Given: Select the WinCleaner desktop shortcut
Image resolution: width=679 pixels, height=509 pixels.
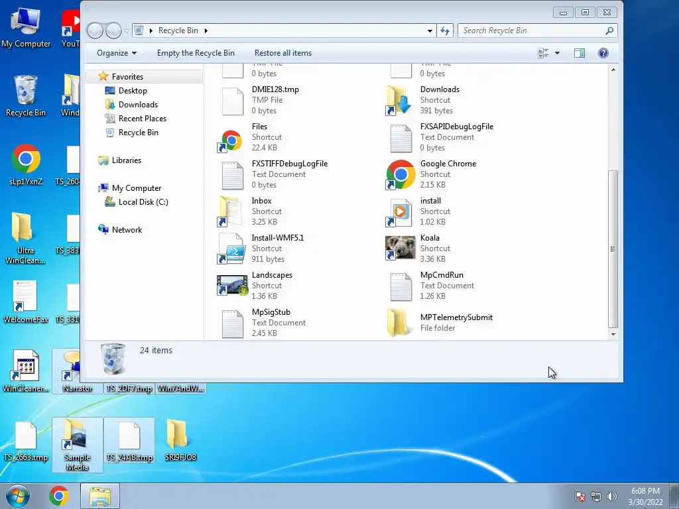Looking at the screenshot, I should tap(26, 370).
